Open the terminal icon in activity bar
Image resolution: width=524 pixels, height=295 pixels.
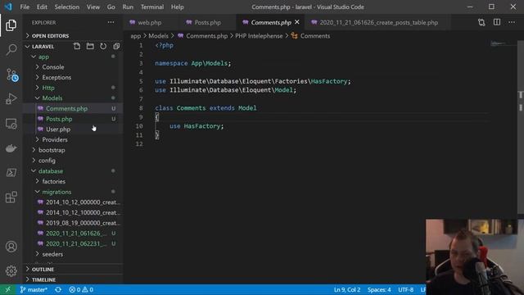(11, 173)
